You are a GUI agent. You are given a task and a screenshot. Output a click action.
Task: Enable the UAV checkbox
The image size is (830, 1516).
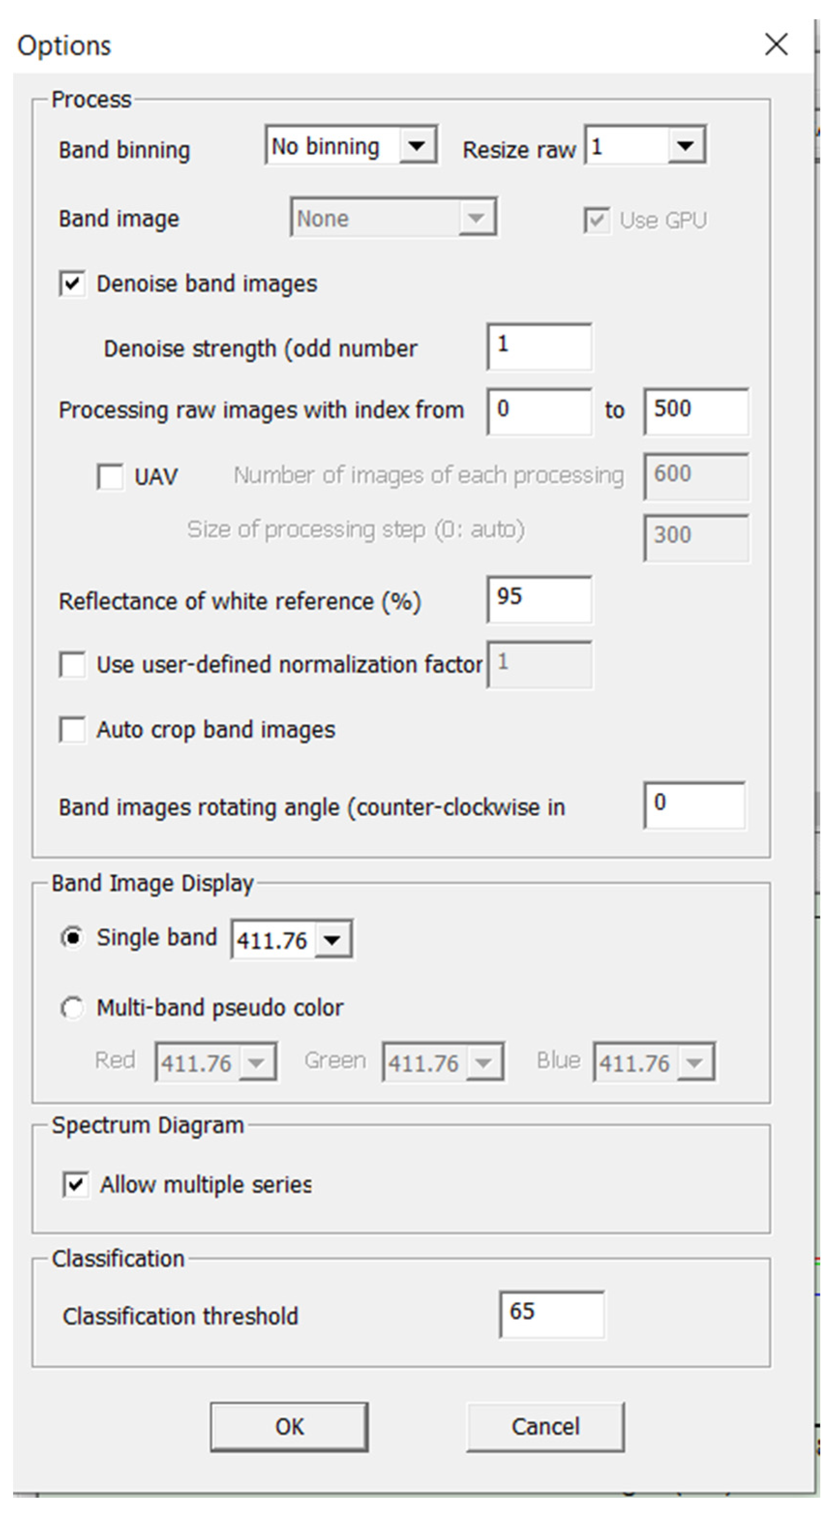[111, 476]
